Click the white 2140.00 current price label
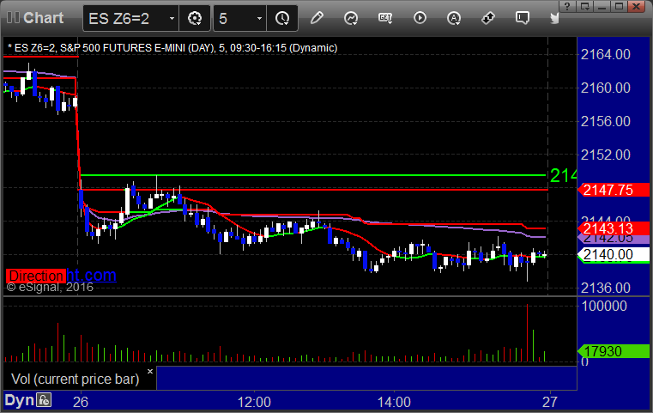 pyautogui.click(x=614, y=254)
